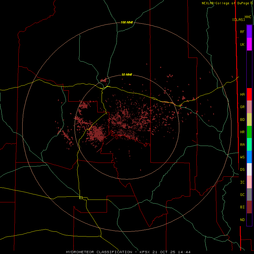The width and height of the screenshot is (254, 254).
Task: Click the IC light-pink legend swatch
Action: (x=249, y=182)
